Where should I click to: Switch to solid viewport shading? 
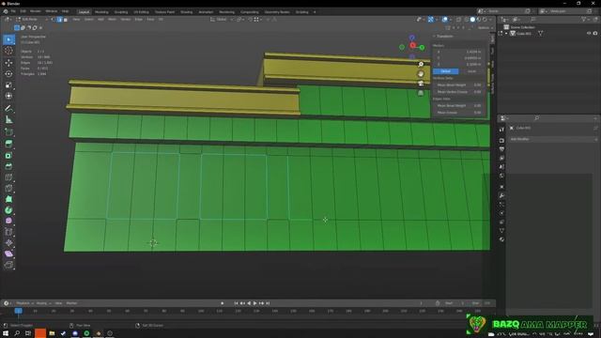click(472, 19)
